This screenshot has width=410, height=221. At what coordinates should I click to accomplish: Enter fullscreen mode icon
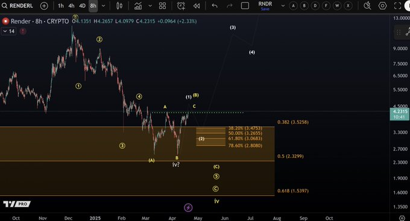(397, 6)
